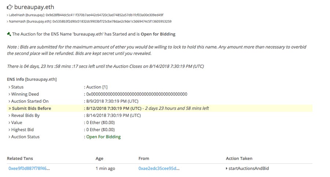
Task: Click the Reveal Bids By row arrow
Action: (9, 116)
